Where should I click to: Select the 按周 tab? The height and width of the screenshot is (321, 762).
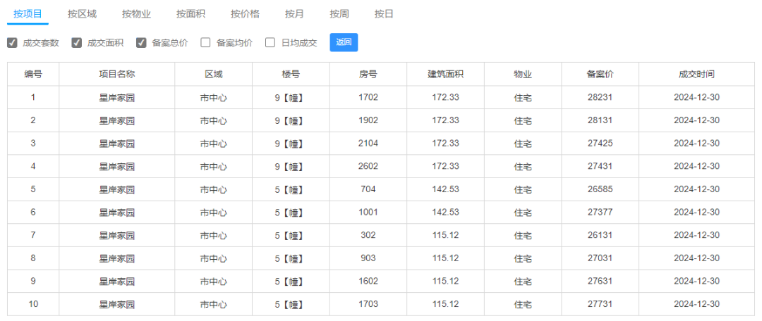[339, 14]
